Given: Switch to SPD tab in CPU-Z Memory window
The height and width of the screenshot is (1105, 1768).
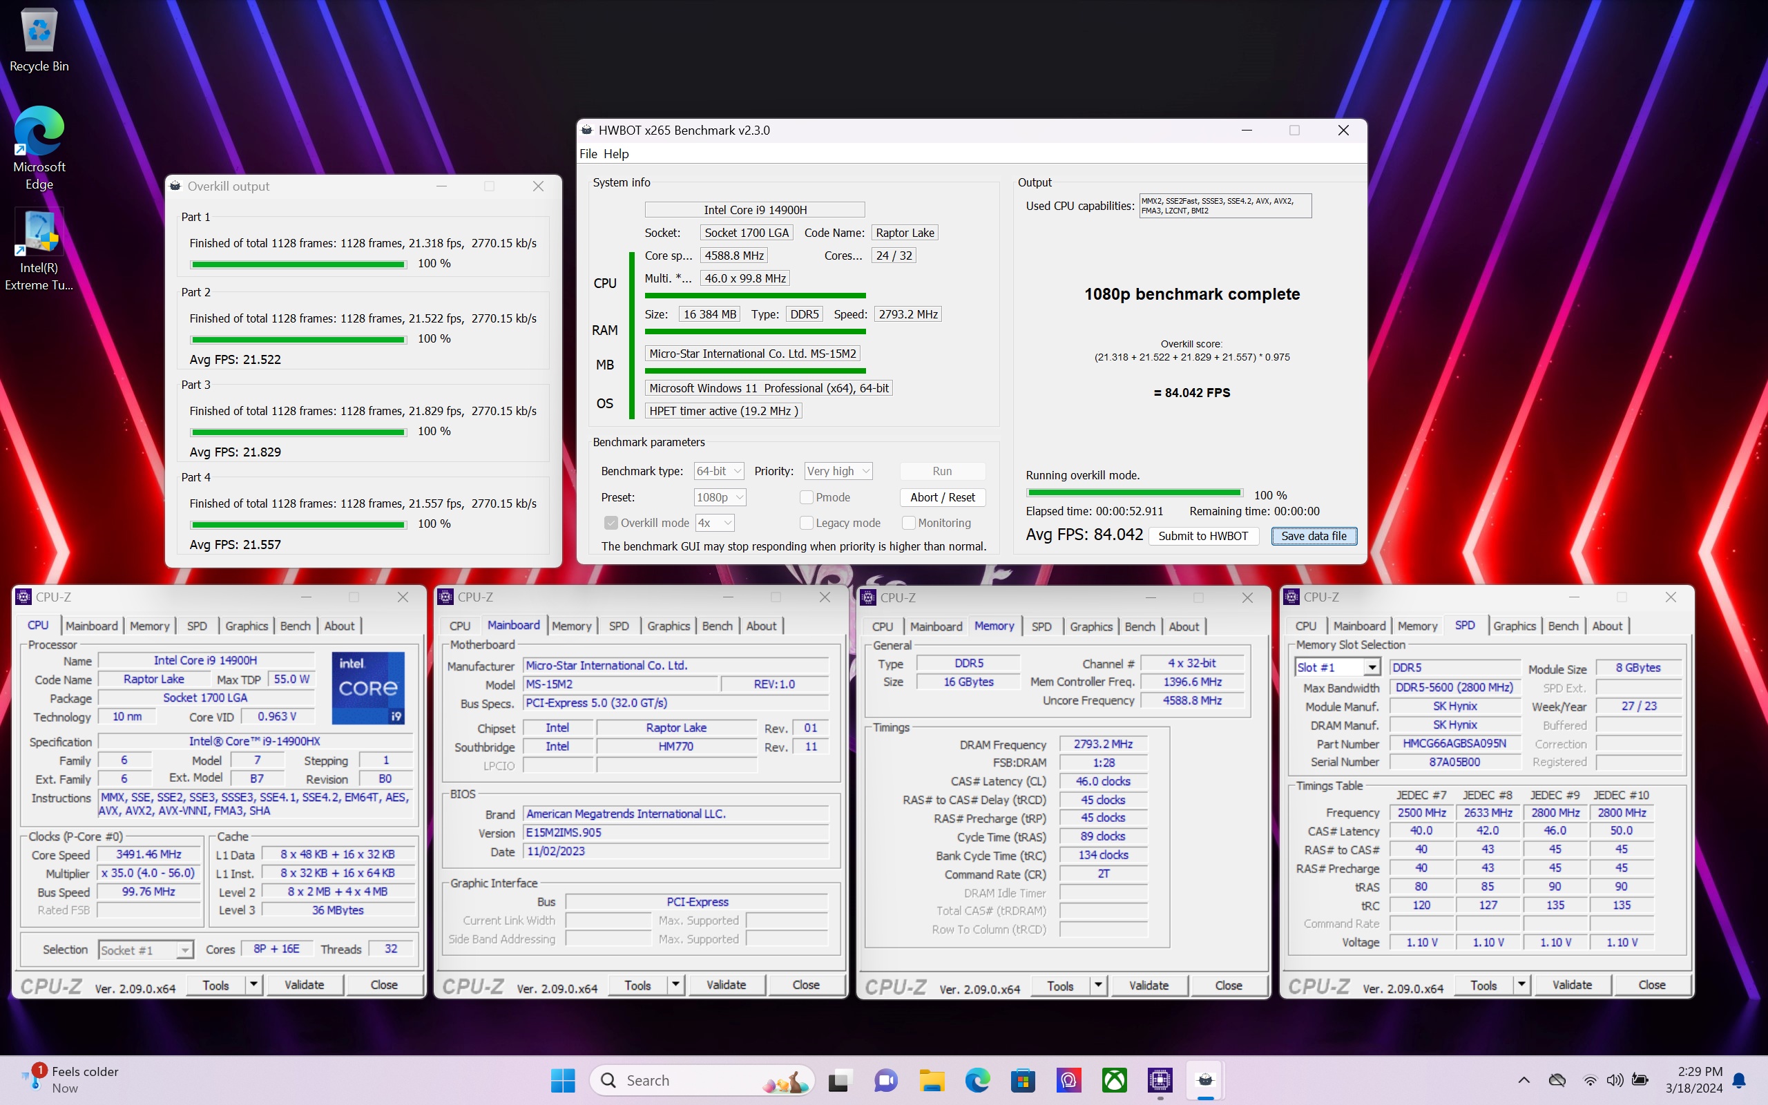Looking at the screenshot, I should [x=1041, y=627].
